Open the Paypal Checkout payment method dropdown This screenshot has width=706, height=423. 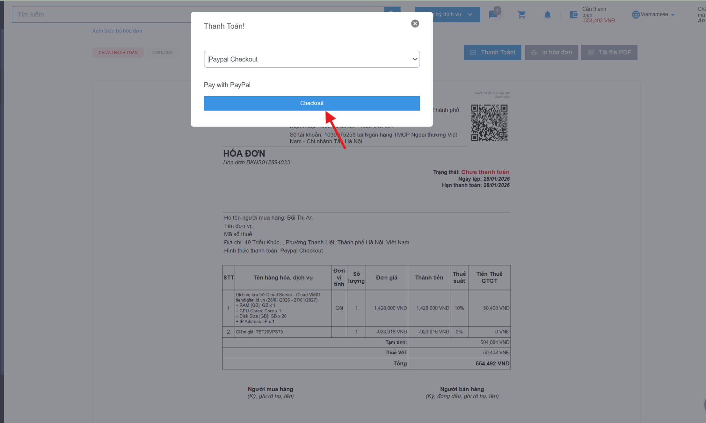point(312,59)
